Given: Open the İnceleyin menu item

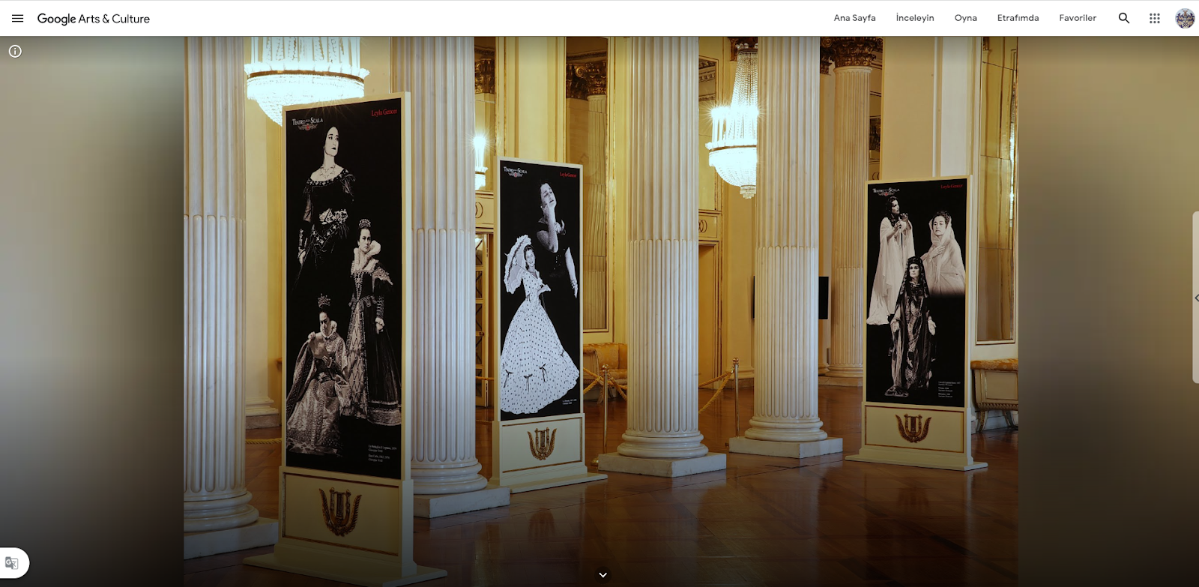Looking at the screenshot, I should 915,18.
